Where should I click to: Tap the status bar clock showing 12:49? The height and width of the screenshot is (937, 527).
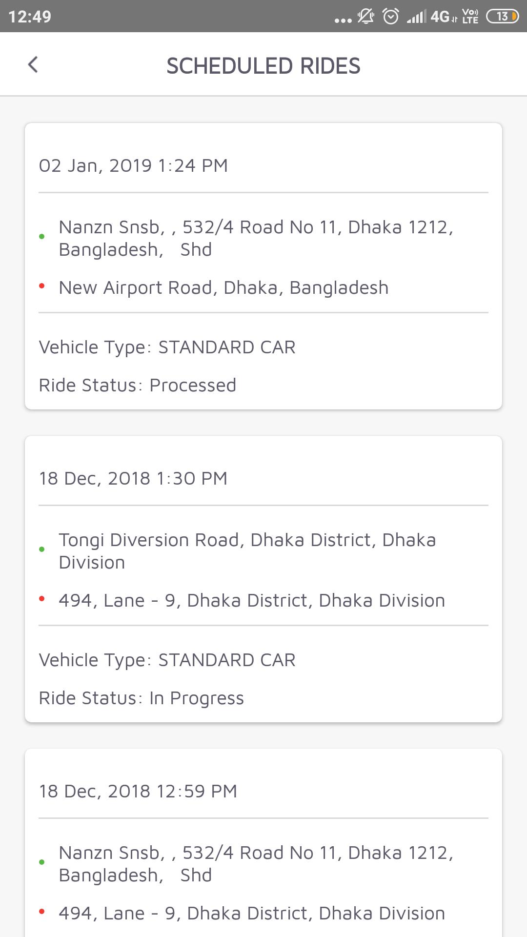point(30,17)
